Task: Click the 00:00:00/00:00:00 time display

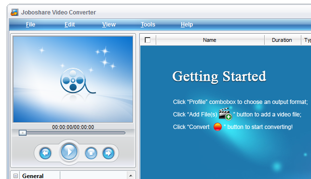Action: pos(73,127)
